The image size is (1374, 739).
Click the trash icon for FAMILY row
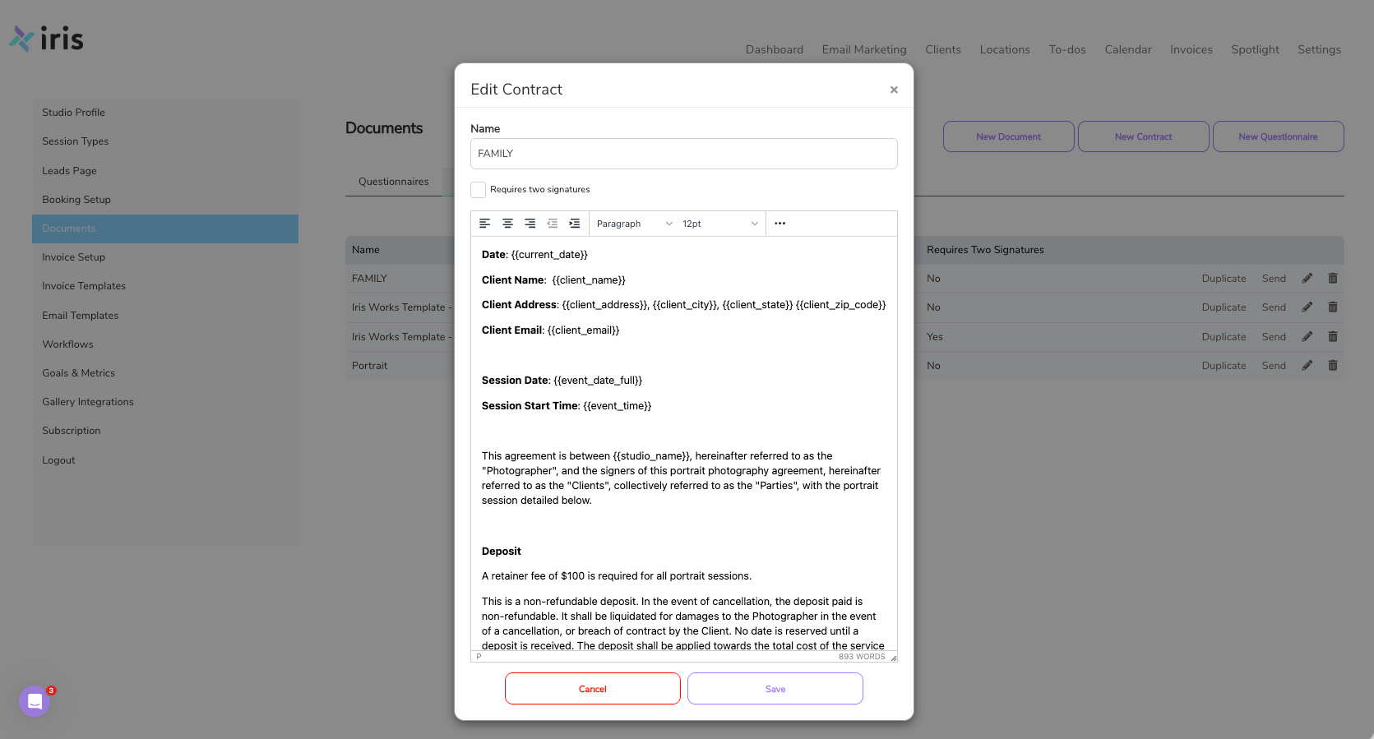[1333, 279]
